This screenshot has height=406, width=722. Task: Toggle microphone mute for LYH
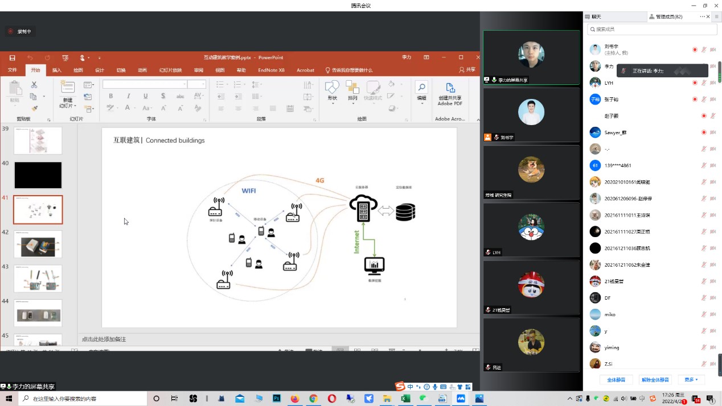pyautogui.click(x=704, y=83)
